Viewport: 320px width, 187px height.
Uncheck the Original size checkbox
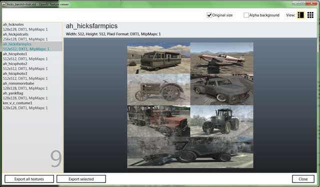coord(209,15)
